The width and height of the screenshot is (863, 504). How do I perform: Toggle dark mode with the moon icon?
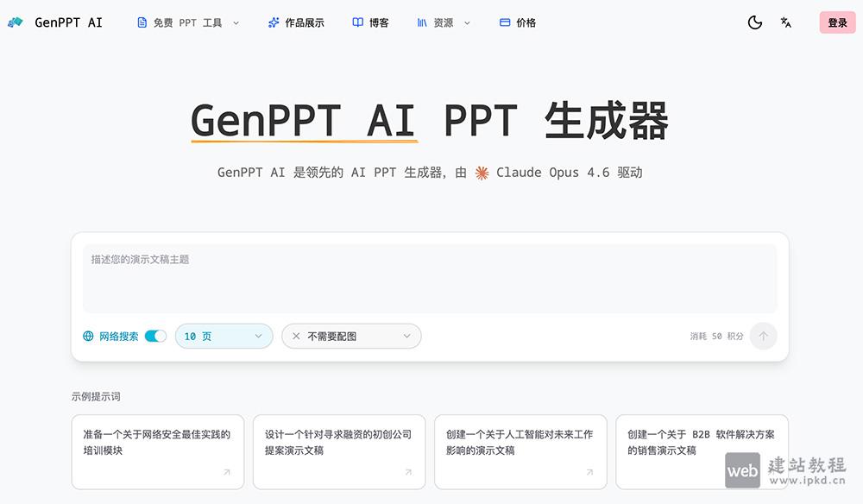tap(754, 22)
